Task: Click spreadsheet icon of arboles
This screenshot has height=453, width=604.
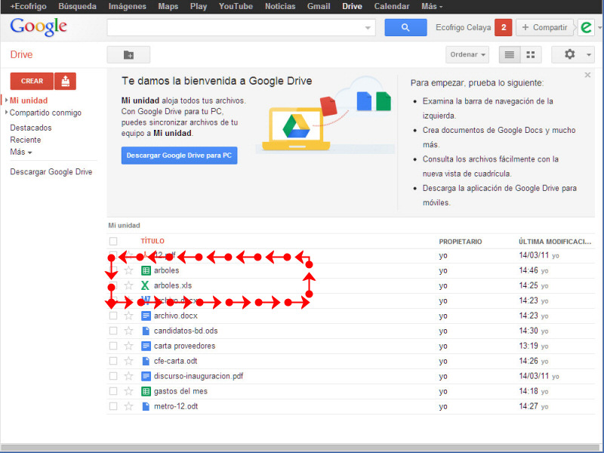Action: (146, 270)
